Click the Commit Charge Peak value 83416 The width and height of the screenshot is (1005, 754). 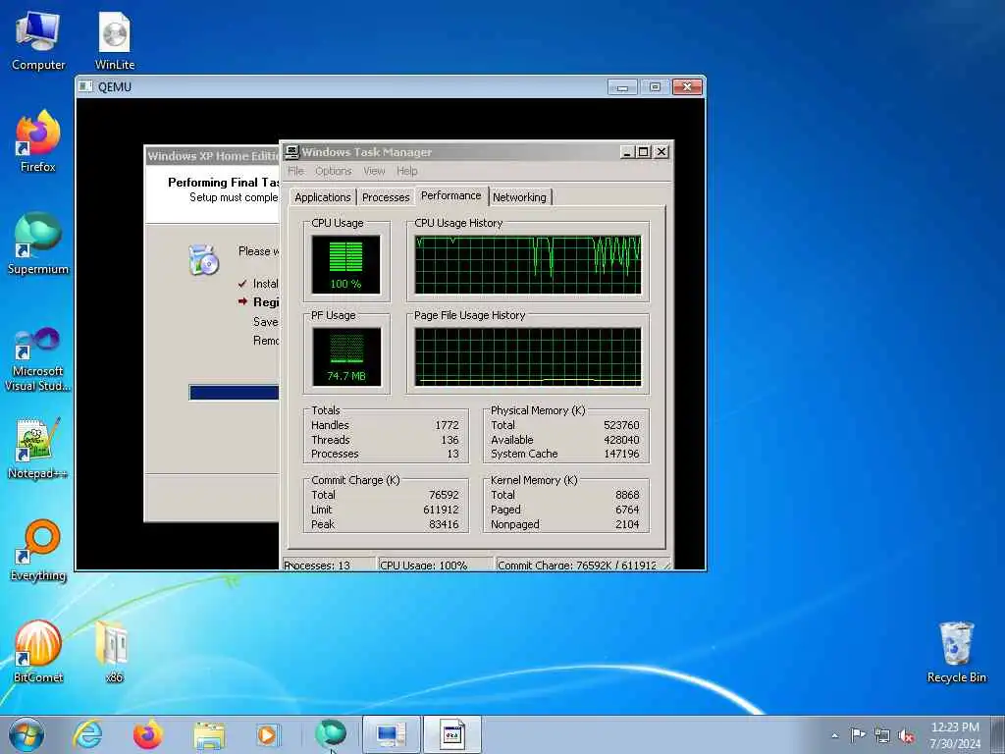coord(445,524)
